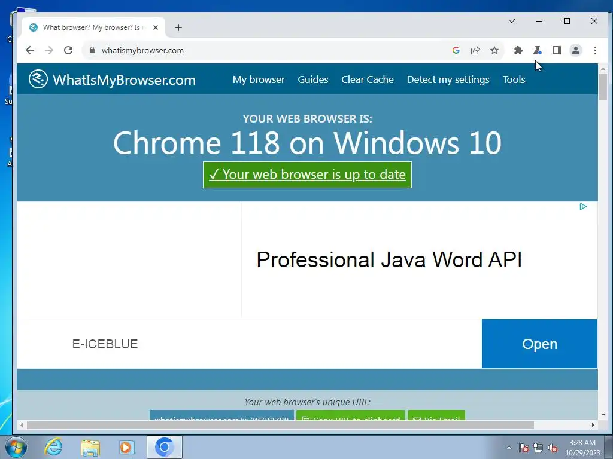Open a new tab with the plus button

[x=178, y=27]
